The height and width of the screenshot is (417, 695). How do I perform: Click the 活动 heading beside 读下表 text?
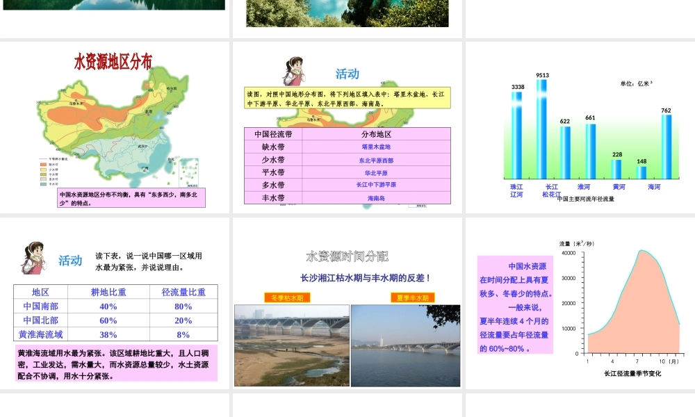click(70, 261)
